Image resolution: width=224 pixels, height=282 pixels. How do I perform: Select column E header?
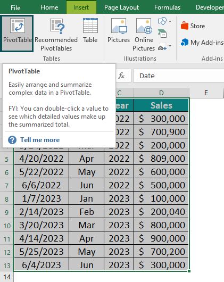206,93
